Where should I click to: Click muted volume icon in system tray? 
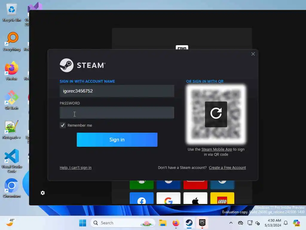[258, 223]
